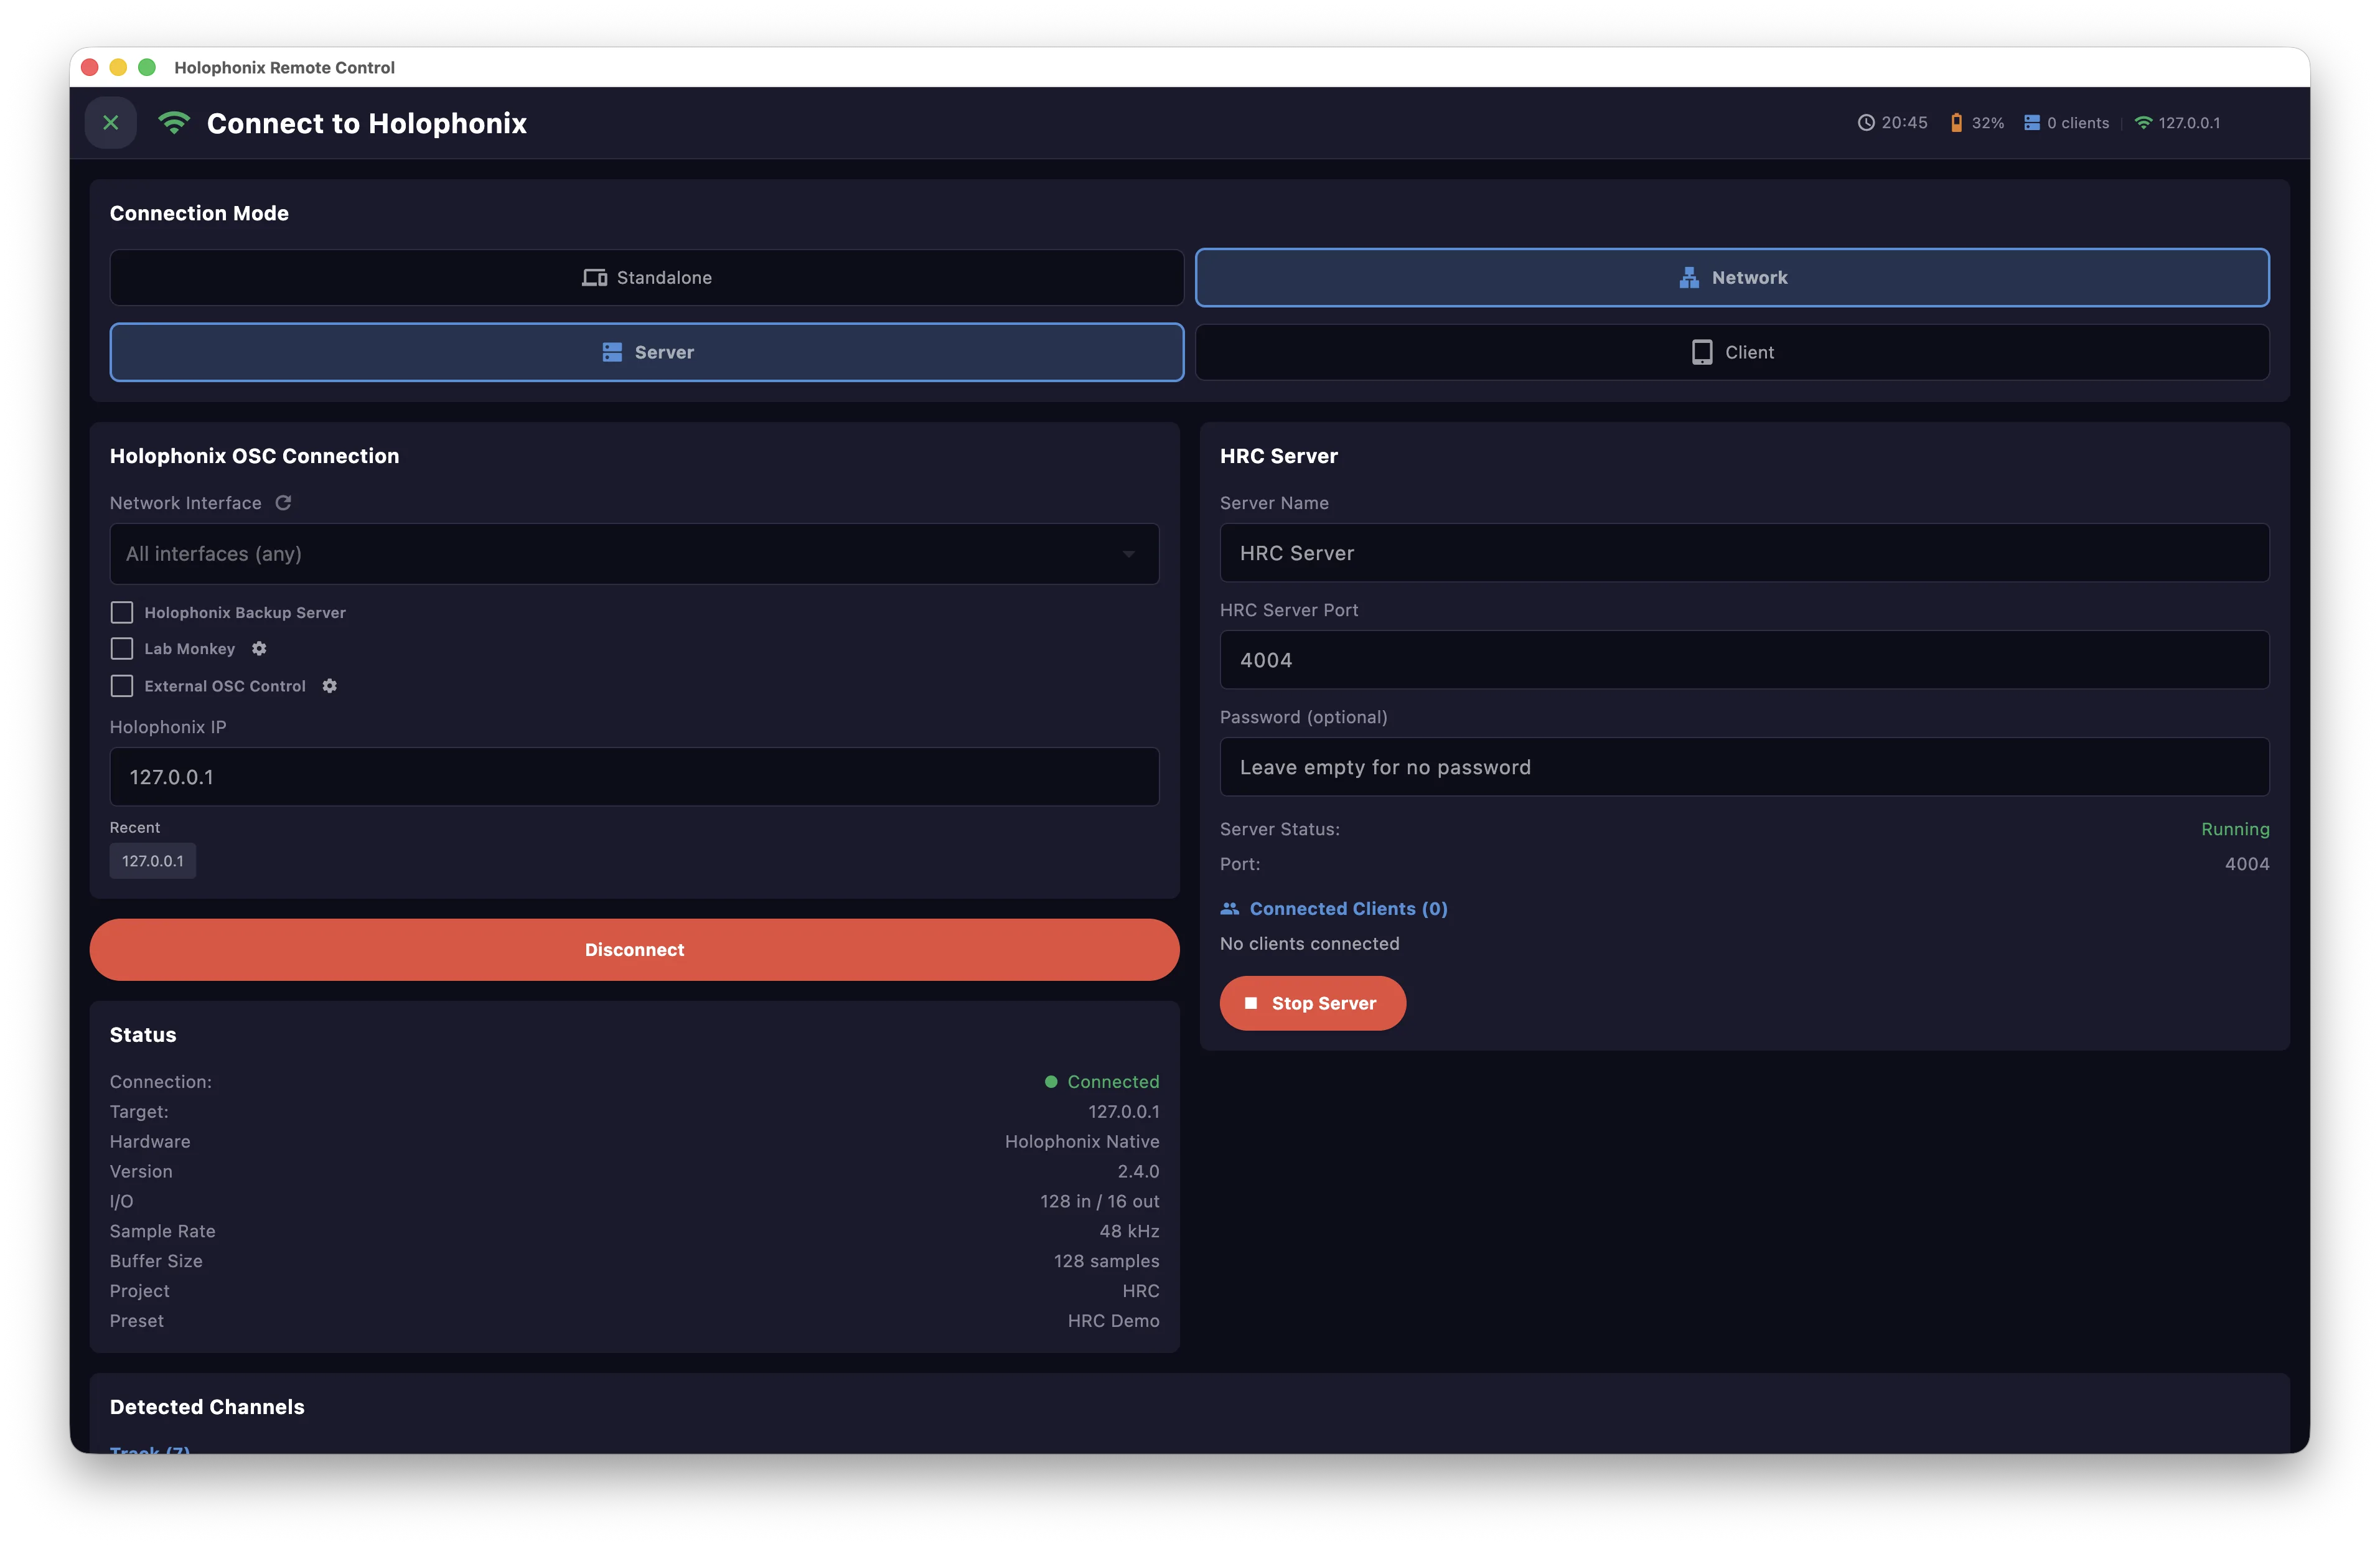Screen dimensions: 2380x1546
Task: Stop the HRC server
Action: pyautogui.click(x=1312, y=1003)
